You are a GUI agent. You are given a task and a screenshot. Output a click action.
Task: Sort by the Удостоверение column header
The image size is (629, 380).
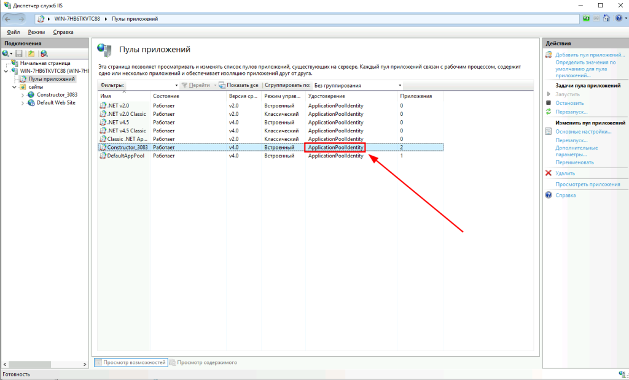pyautogui.click(x=351, y=96)
